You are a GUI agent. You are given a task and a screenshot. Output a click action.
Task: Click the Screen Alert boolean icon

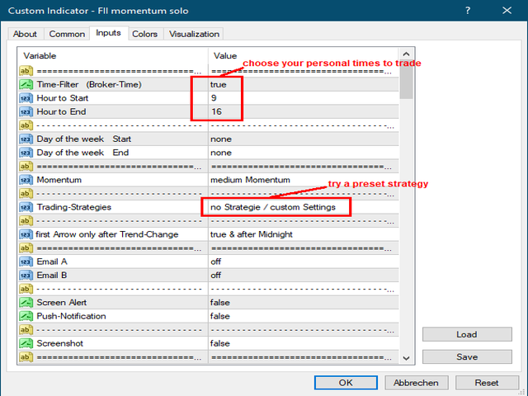point(26,303)
